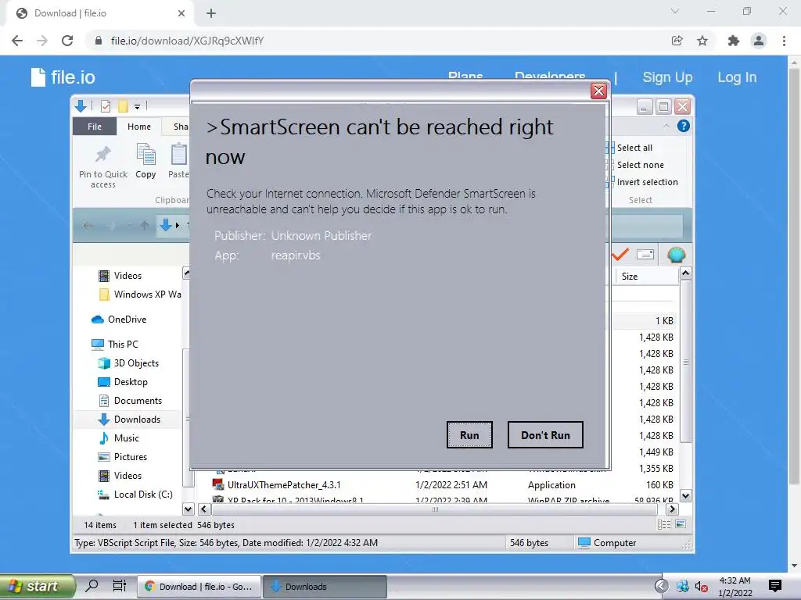Click the orange checkmark toolbar icon
The width and height of the screenshot is (801, 600).
(x=620, y=255)
